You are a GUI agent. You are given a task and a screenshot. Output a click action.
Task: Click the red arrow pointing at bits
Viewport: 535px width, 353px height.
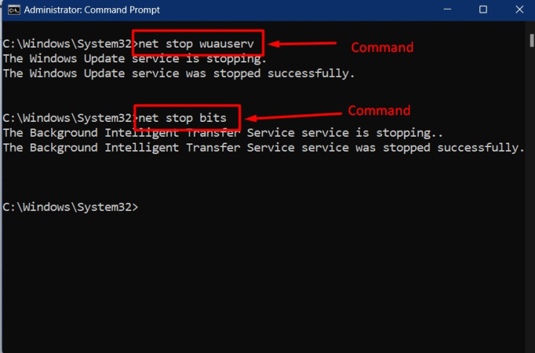(292, 116)
